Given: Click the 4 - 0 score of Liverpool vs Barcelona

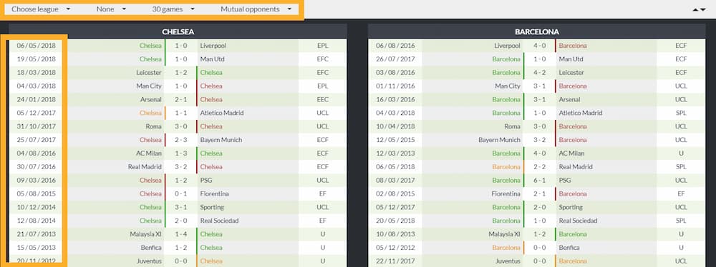Looking at the screenshot, I should click(x=539, y=46).
